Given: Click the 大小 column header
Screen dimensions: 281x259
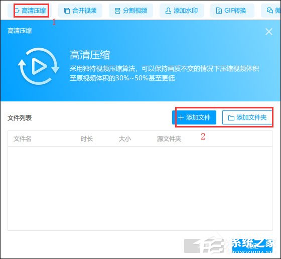Looking at the screenshot, I should pos(125,139).
